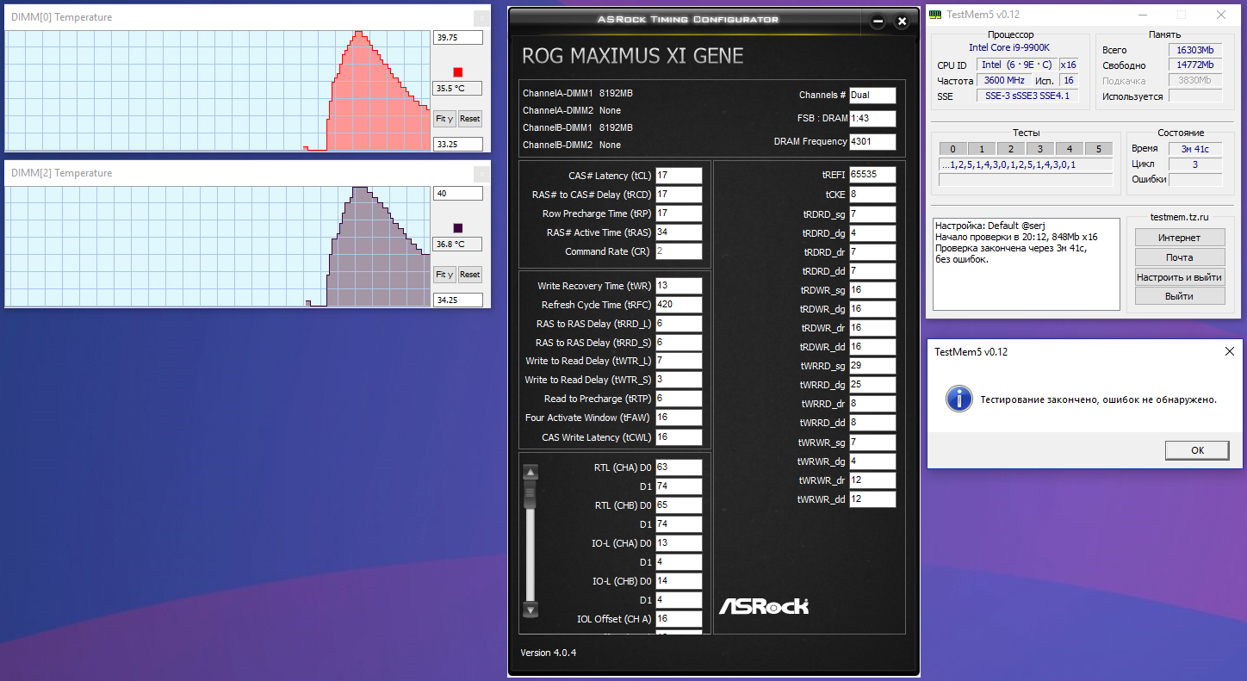Click the tREFI value field showing 65535
Screen dimensions: 1247x681
point(872,175)
